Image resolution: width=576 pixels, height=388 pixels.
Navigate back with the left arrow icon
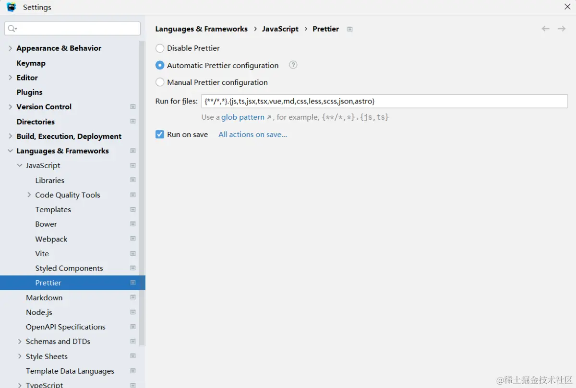545,29
